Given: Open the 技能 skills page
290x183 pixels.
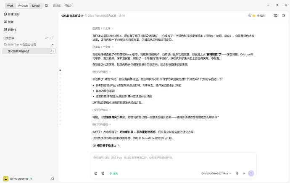Looking at the screenshot, I should [x=9, y=22].
